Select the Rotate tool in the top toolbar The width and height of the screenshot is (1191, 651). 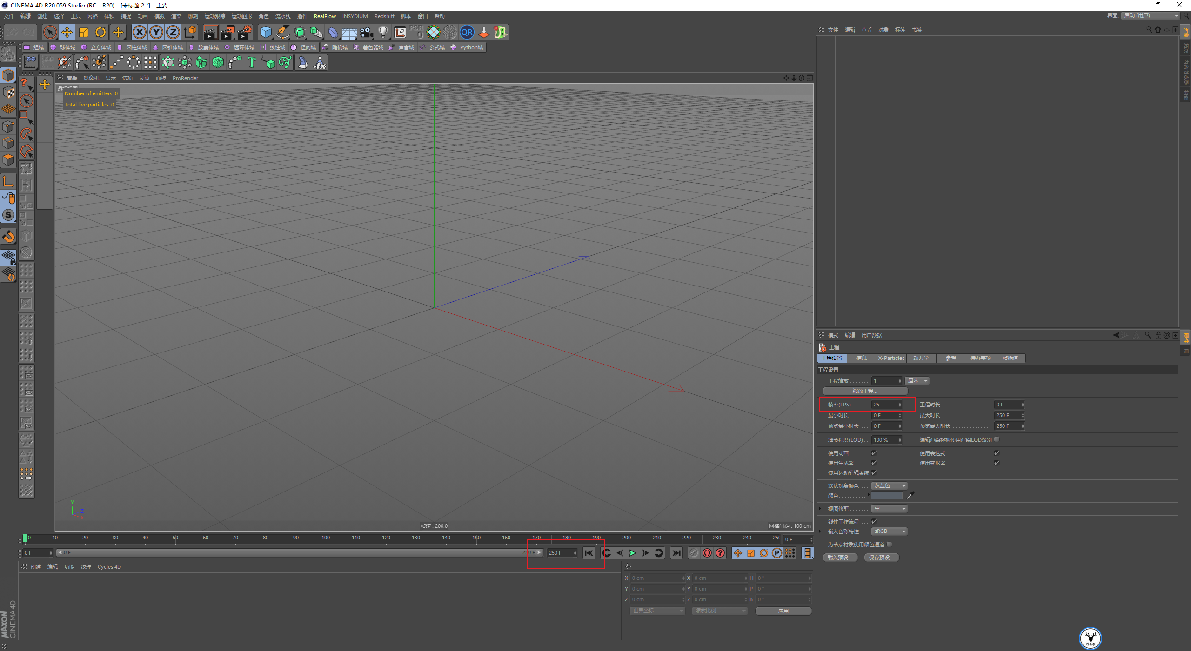(x=100, y=32)
